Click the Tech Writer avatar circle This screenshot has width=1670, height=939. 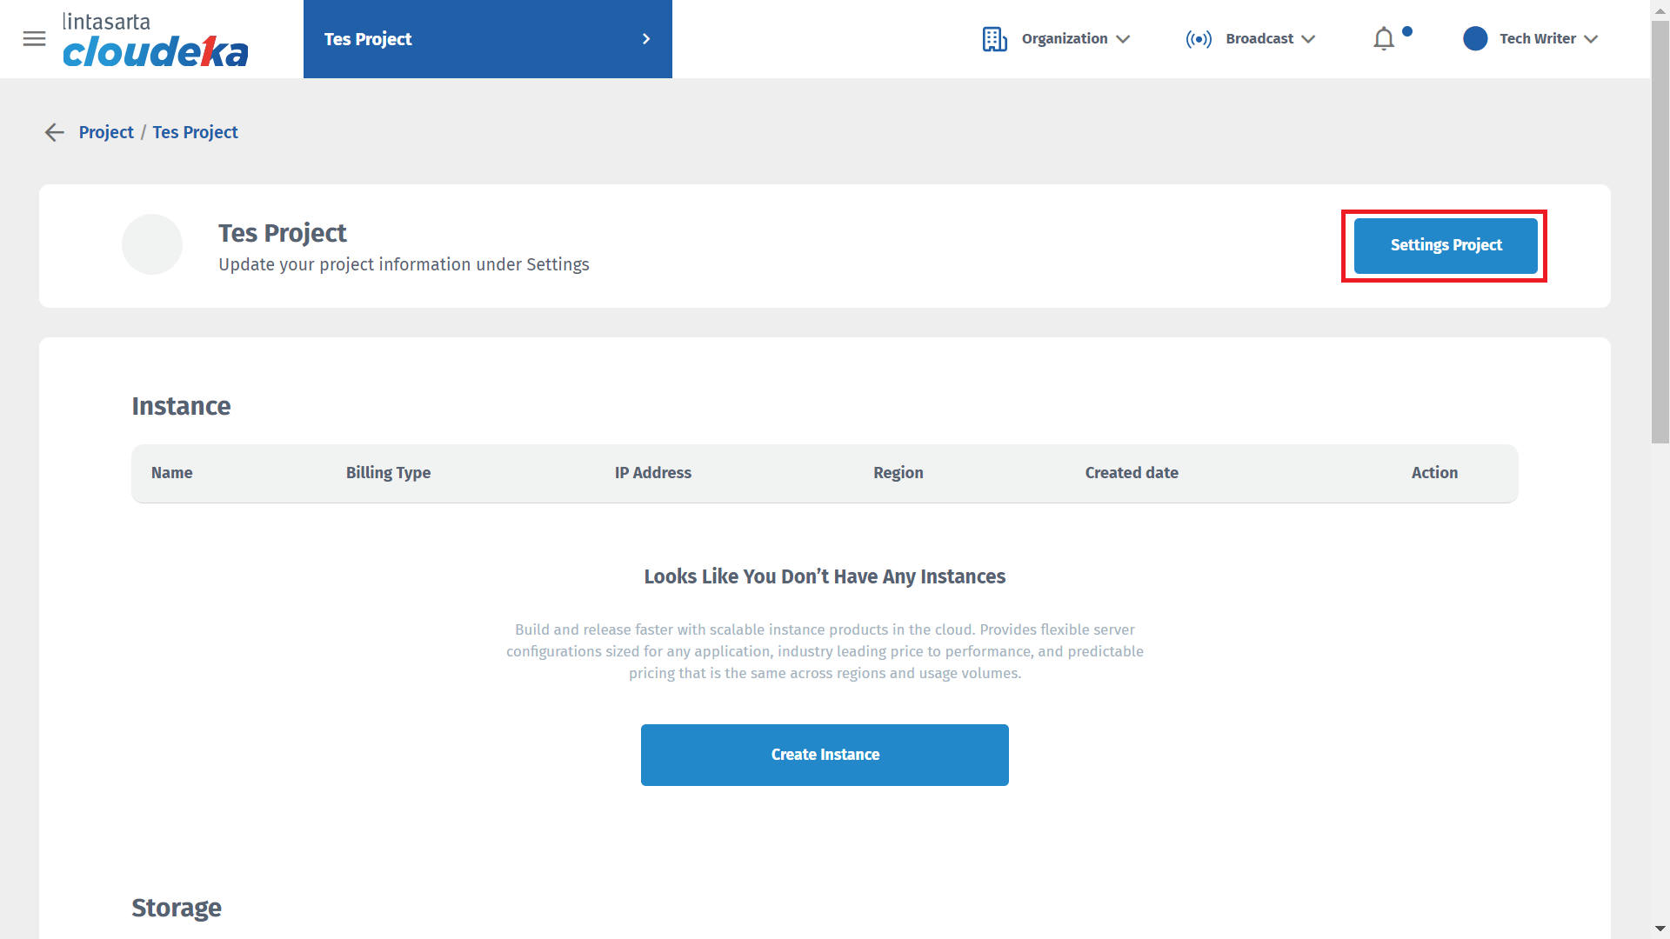click(x=1475, y=39)
